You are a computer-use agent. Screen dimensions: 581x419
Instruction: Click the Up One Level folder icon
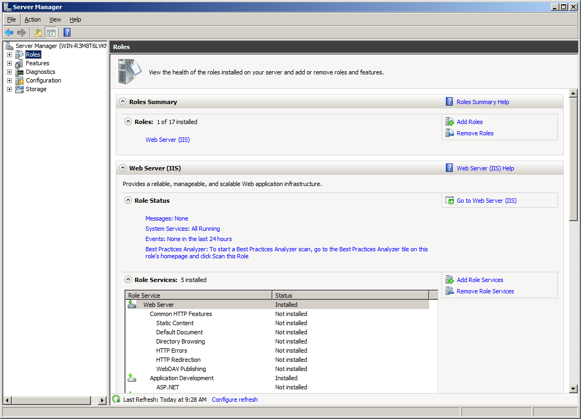(38, 32)
